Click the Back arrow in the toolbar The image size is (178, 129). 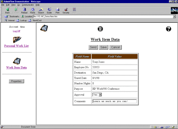point(7,10)
